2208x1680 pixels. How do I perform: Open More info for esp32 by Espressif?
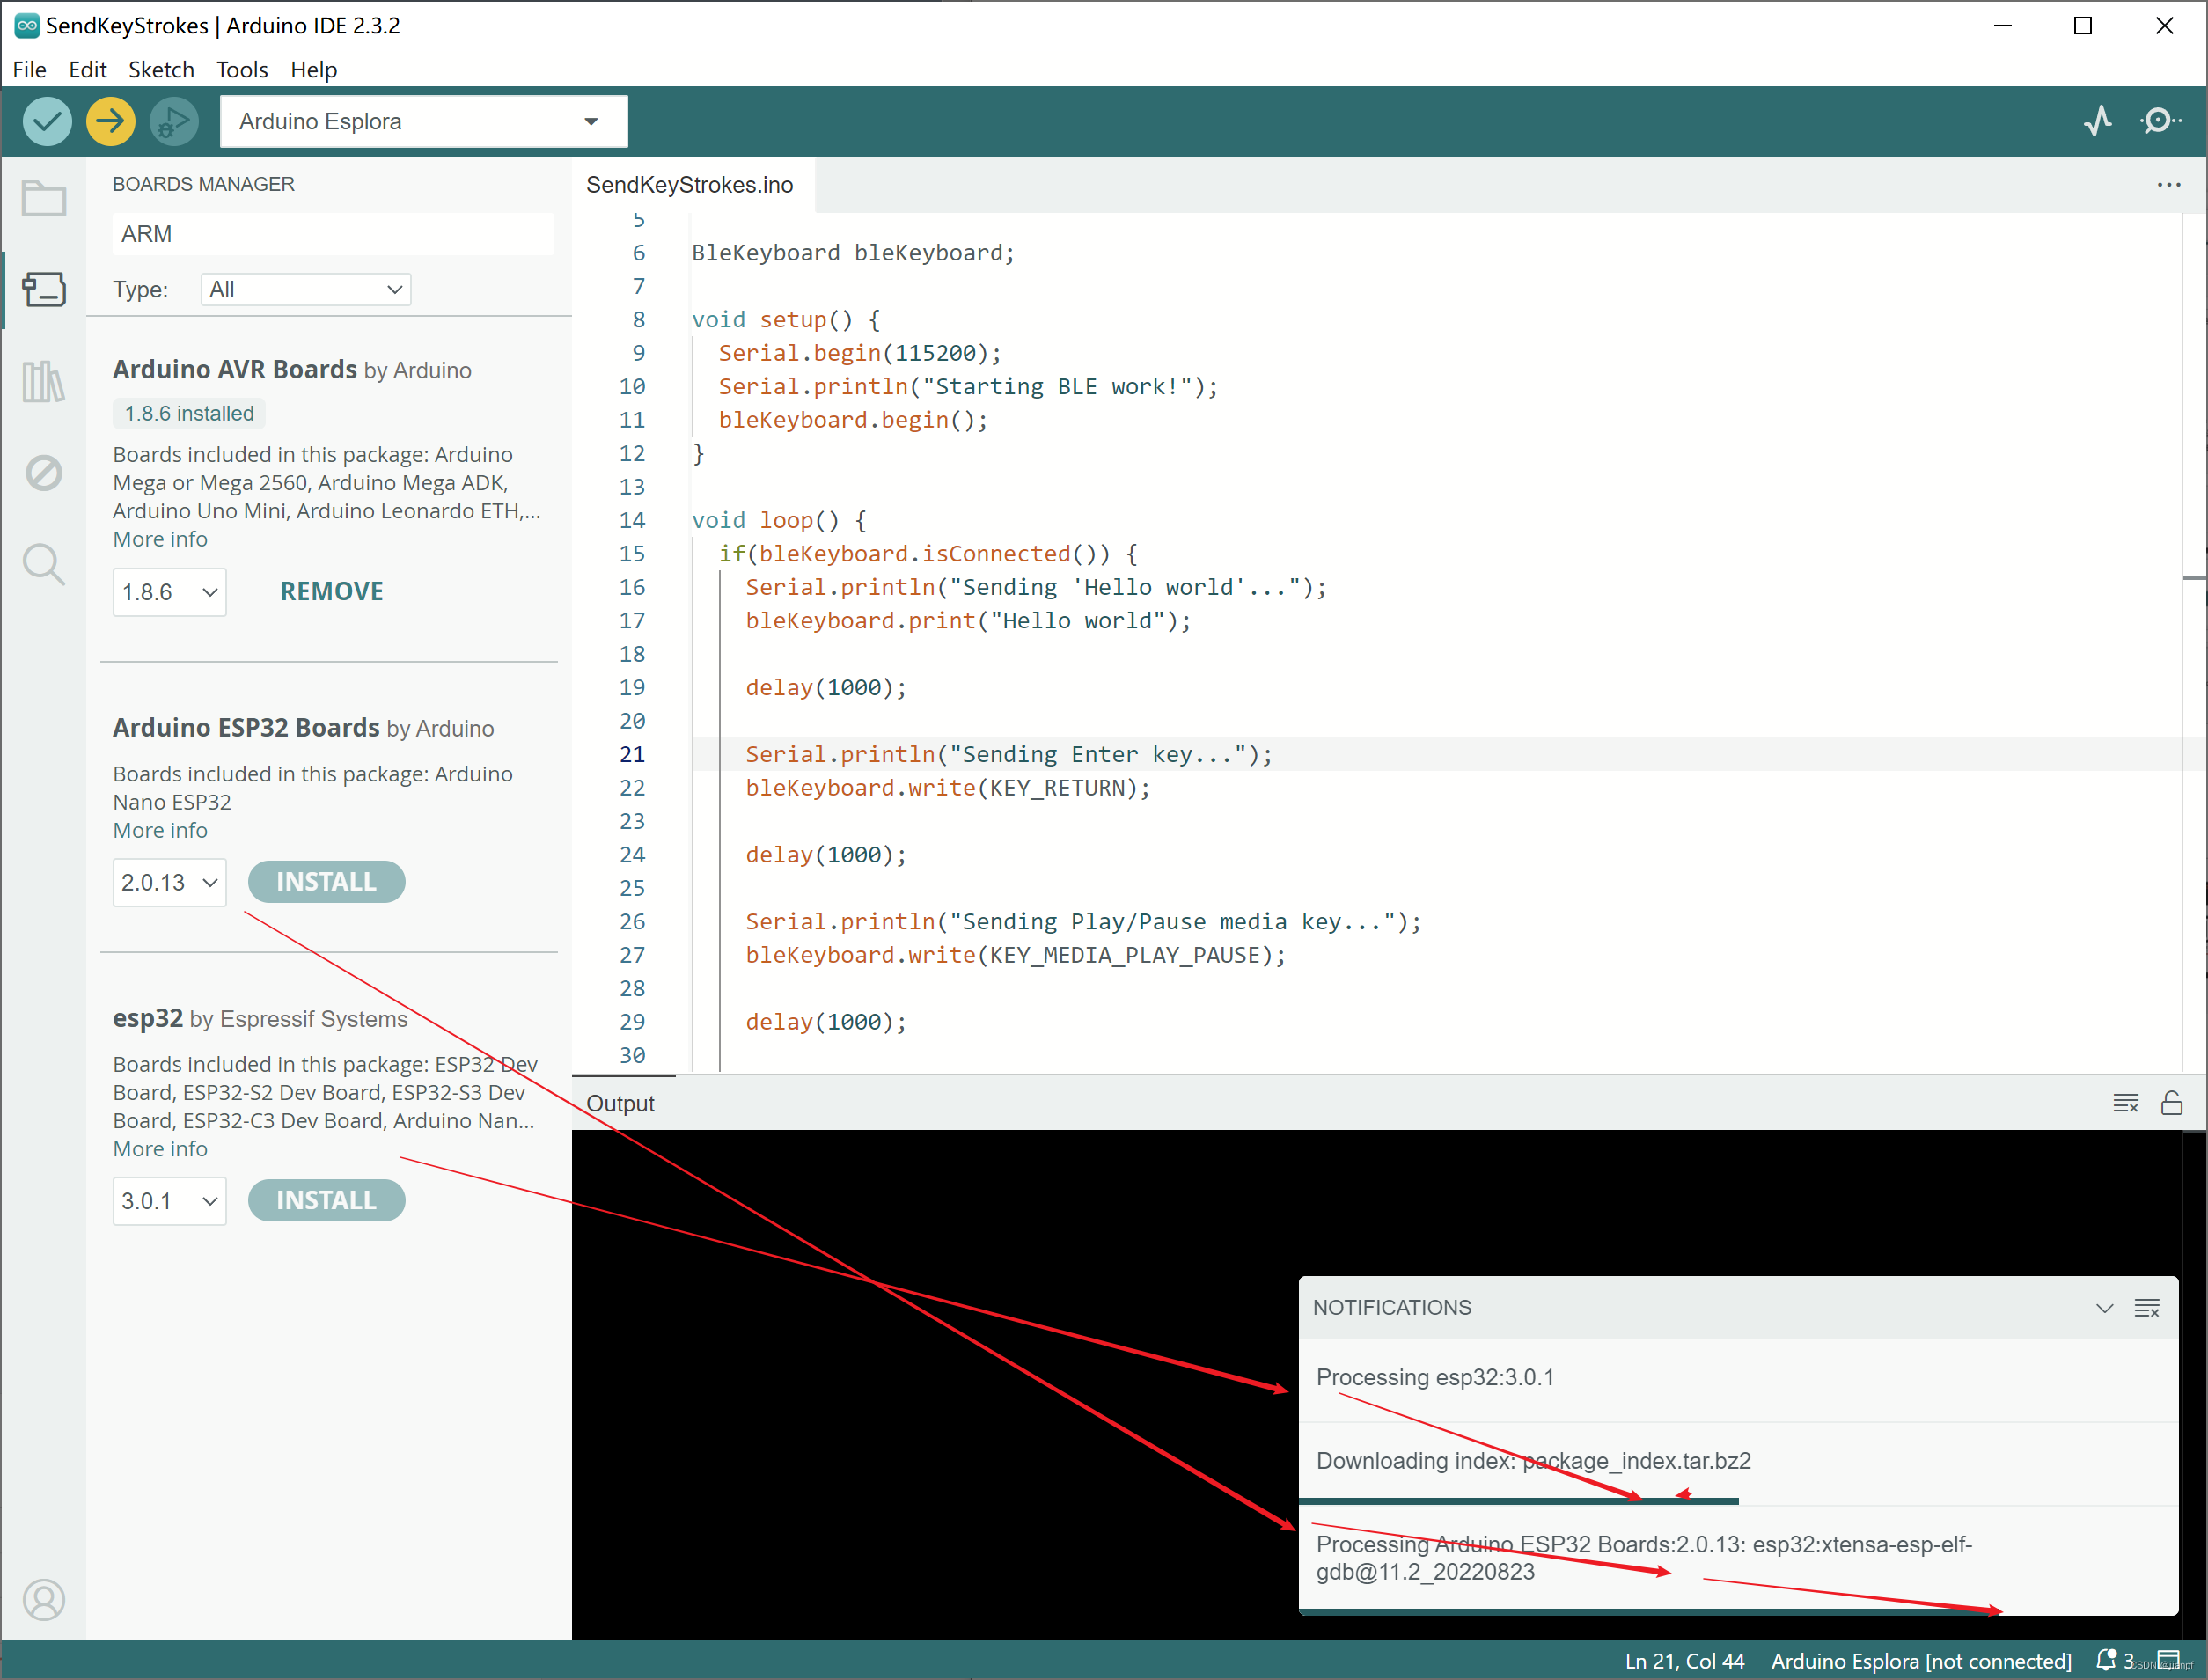[160, 1148]
